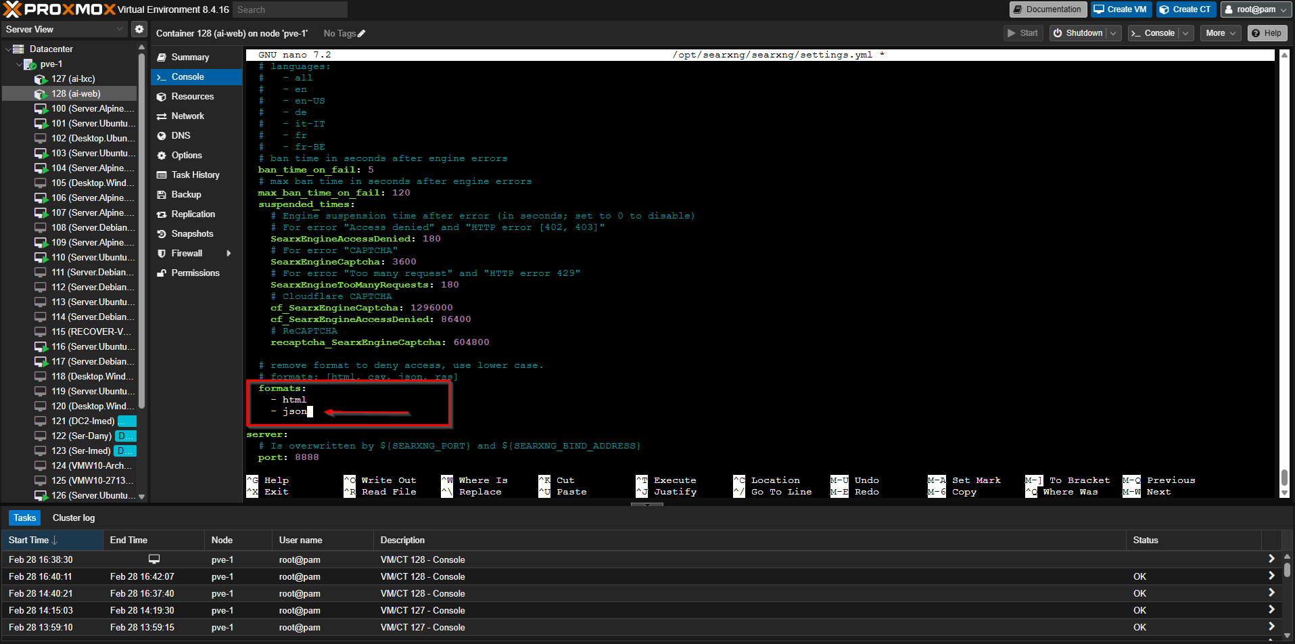Click the Create CT button
The image size is (1295, 644).
click(1185, 9)
